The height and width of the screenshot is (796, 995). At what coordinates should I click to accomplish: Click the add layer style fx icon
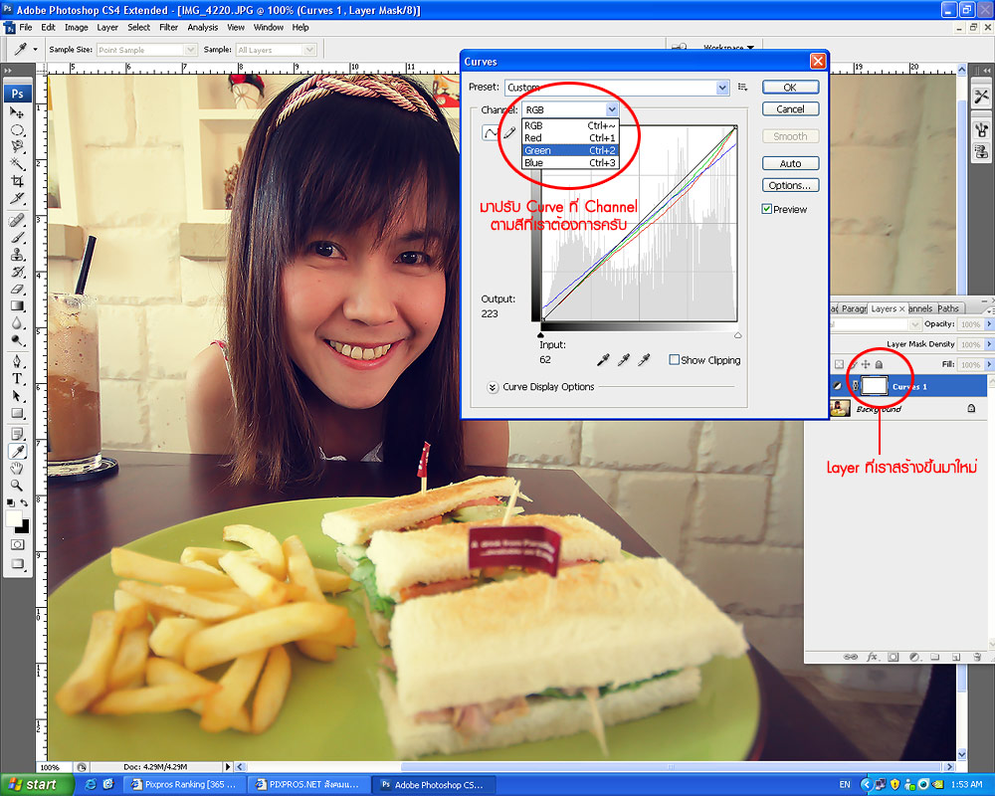point(872,657)
